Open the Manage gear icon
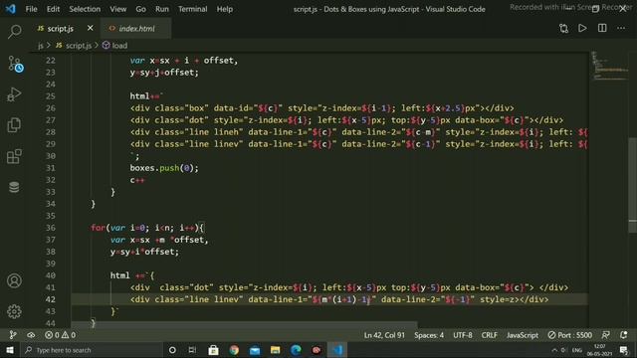Image resolution: width=637 pixels, height=358 pixels. click(14, 311)
